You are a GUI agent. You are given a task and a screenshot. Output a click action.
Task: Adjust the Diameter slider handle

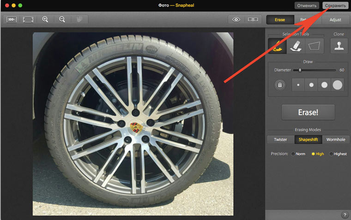300,70
